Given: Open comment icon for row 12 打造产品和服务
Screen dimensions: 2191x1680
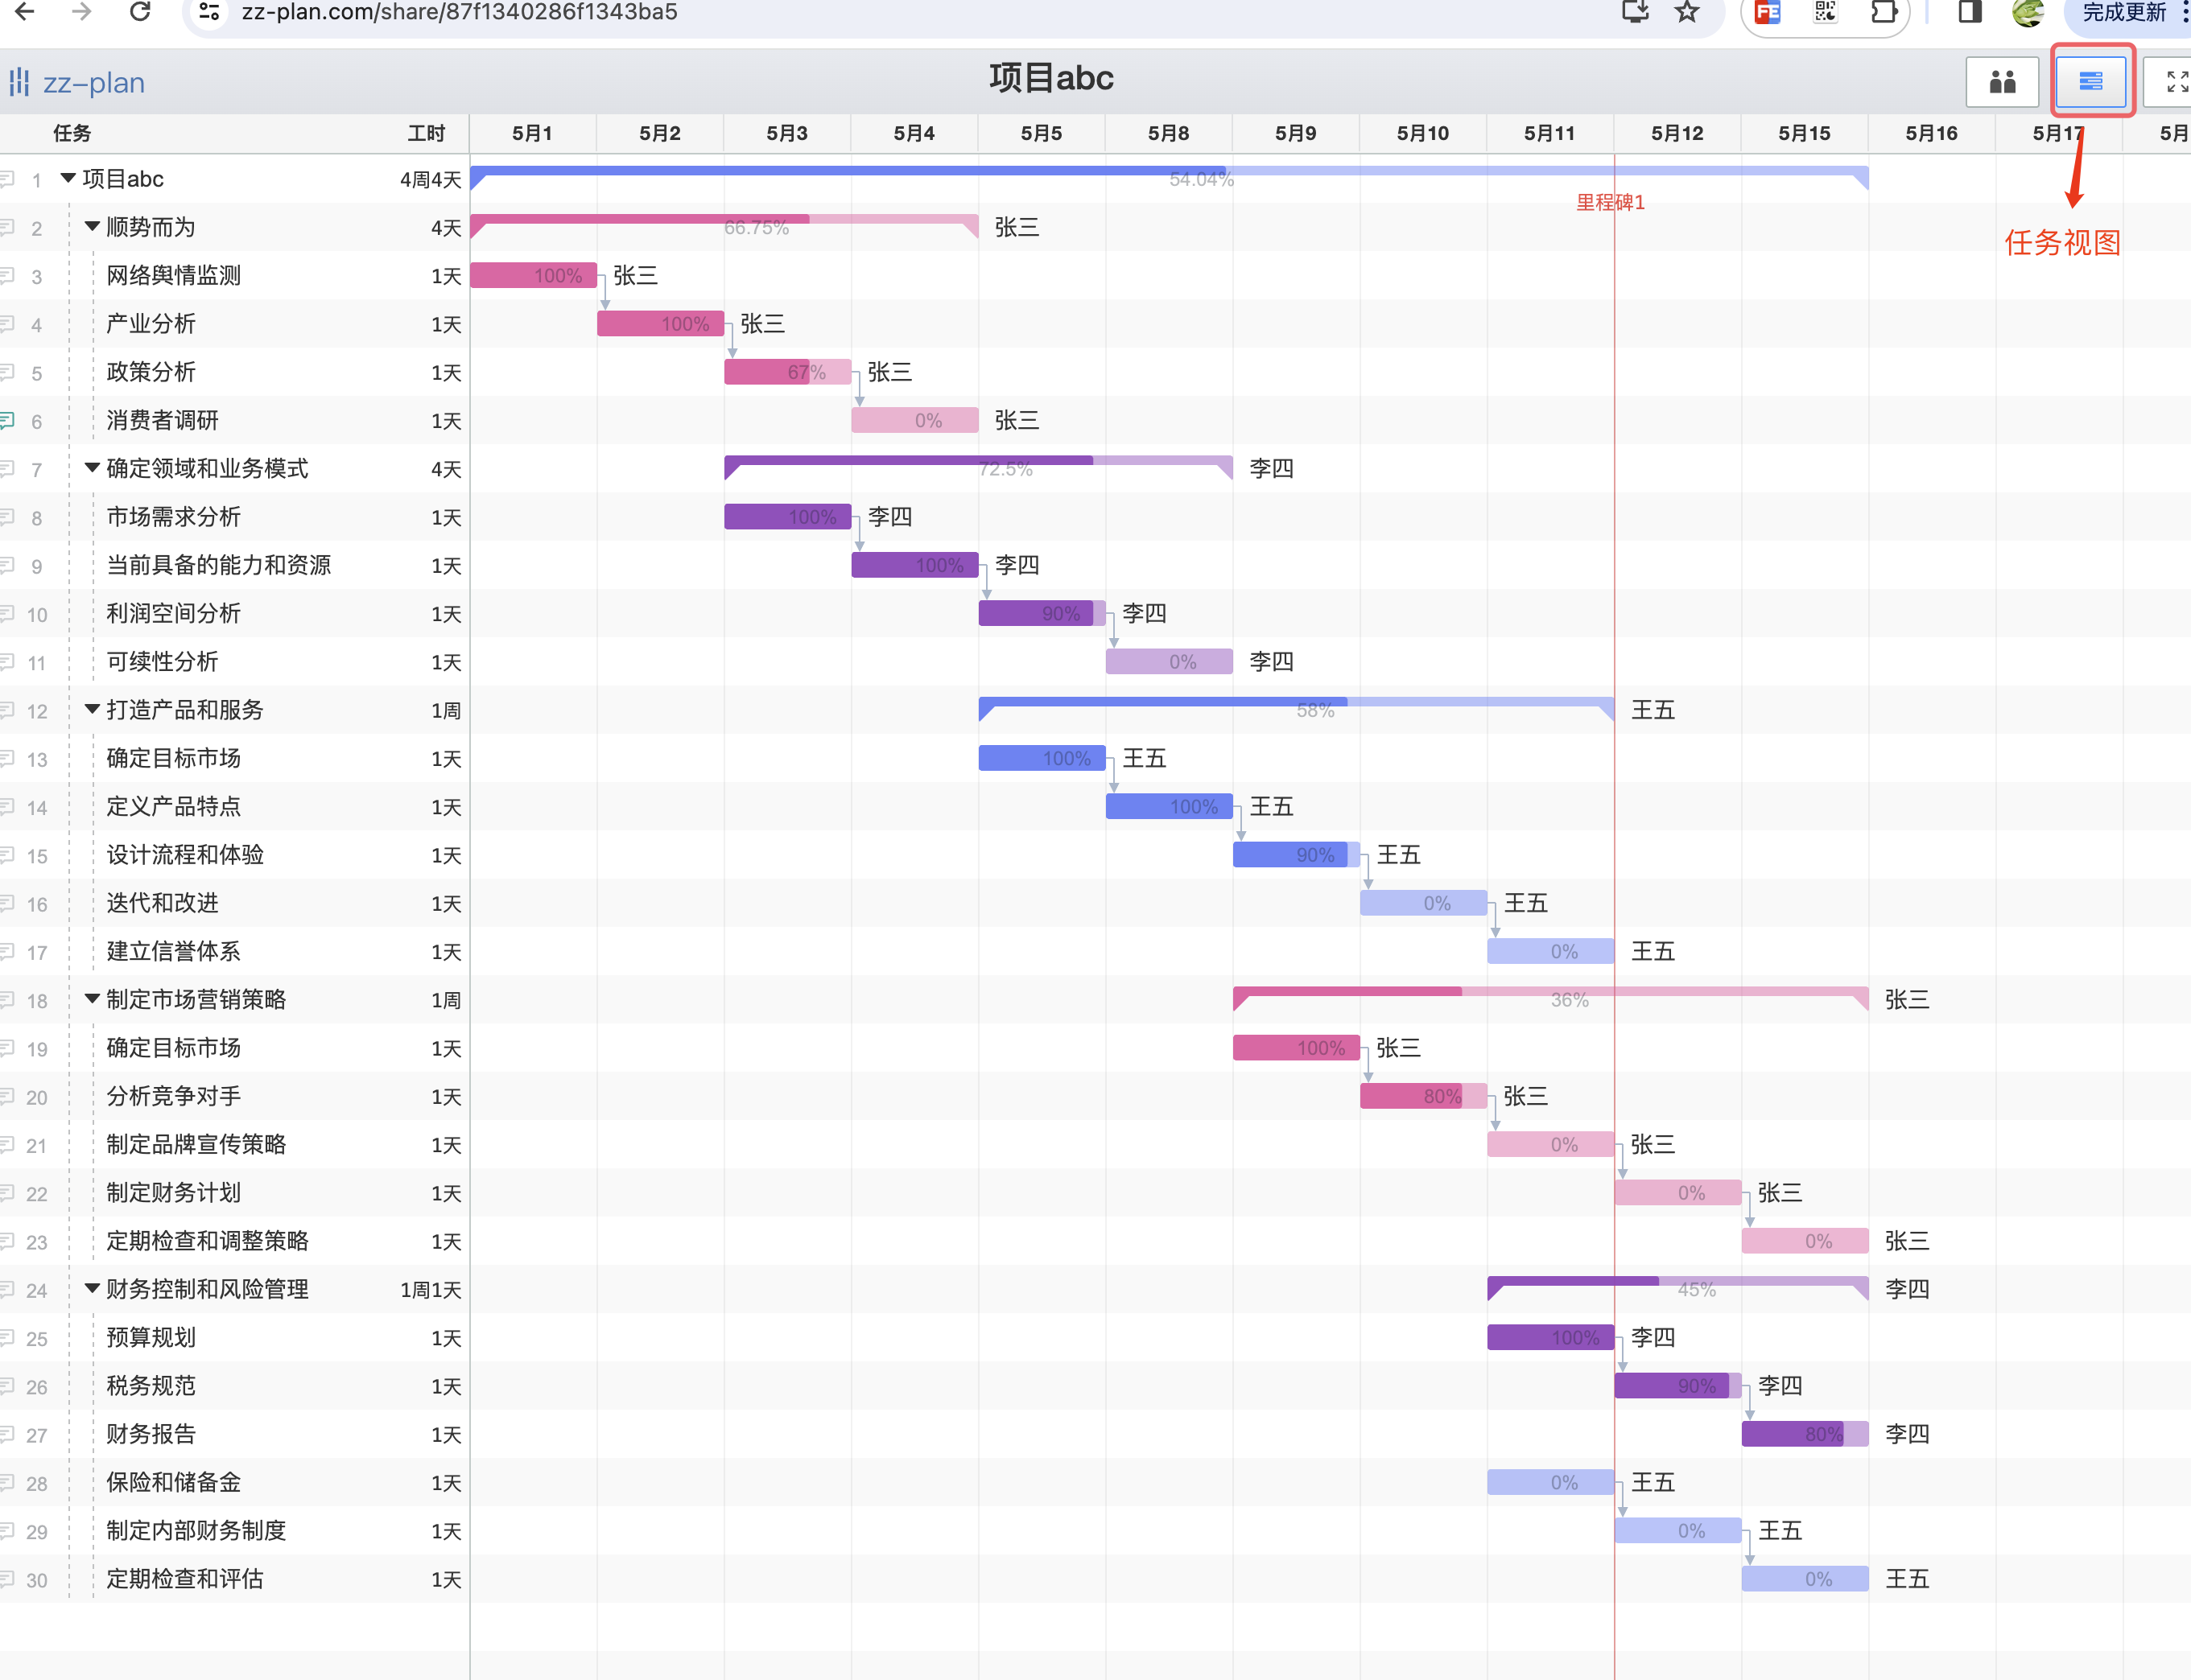Looking at the screenshot, I should point(8,710).
